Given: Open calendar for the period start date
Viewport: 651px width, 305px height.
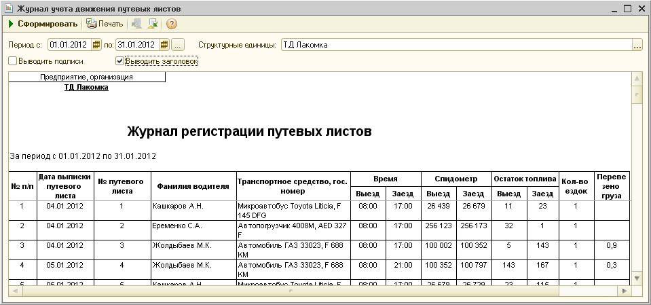Looking at the screenshot, I should 96,45.
